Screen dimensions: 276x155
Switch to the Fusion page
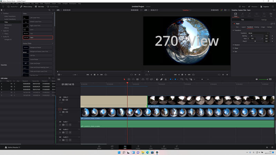(x=138, y=147)
